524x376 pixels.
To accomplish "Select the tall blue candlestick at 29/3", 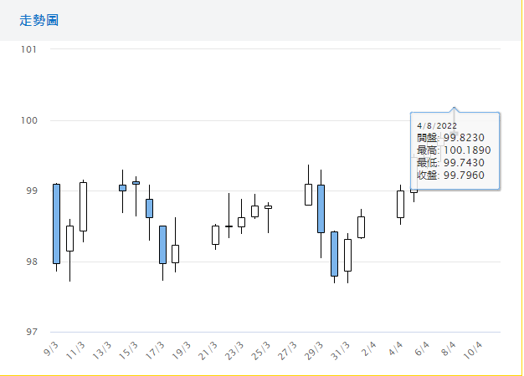I will pyautogui.click(x=321, y=208).
